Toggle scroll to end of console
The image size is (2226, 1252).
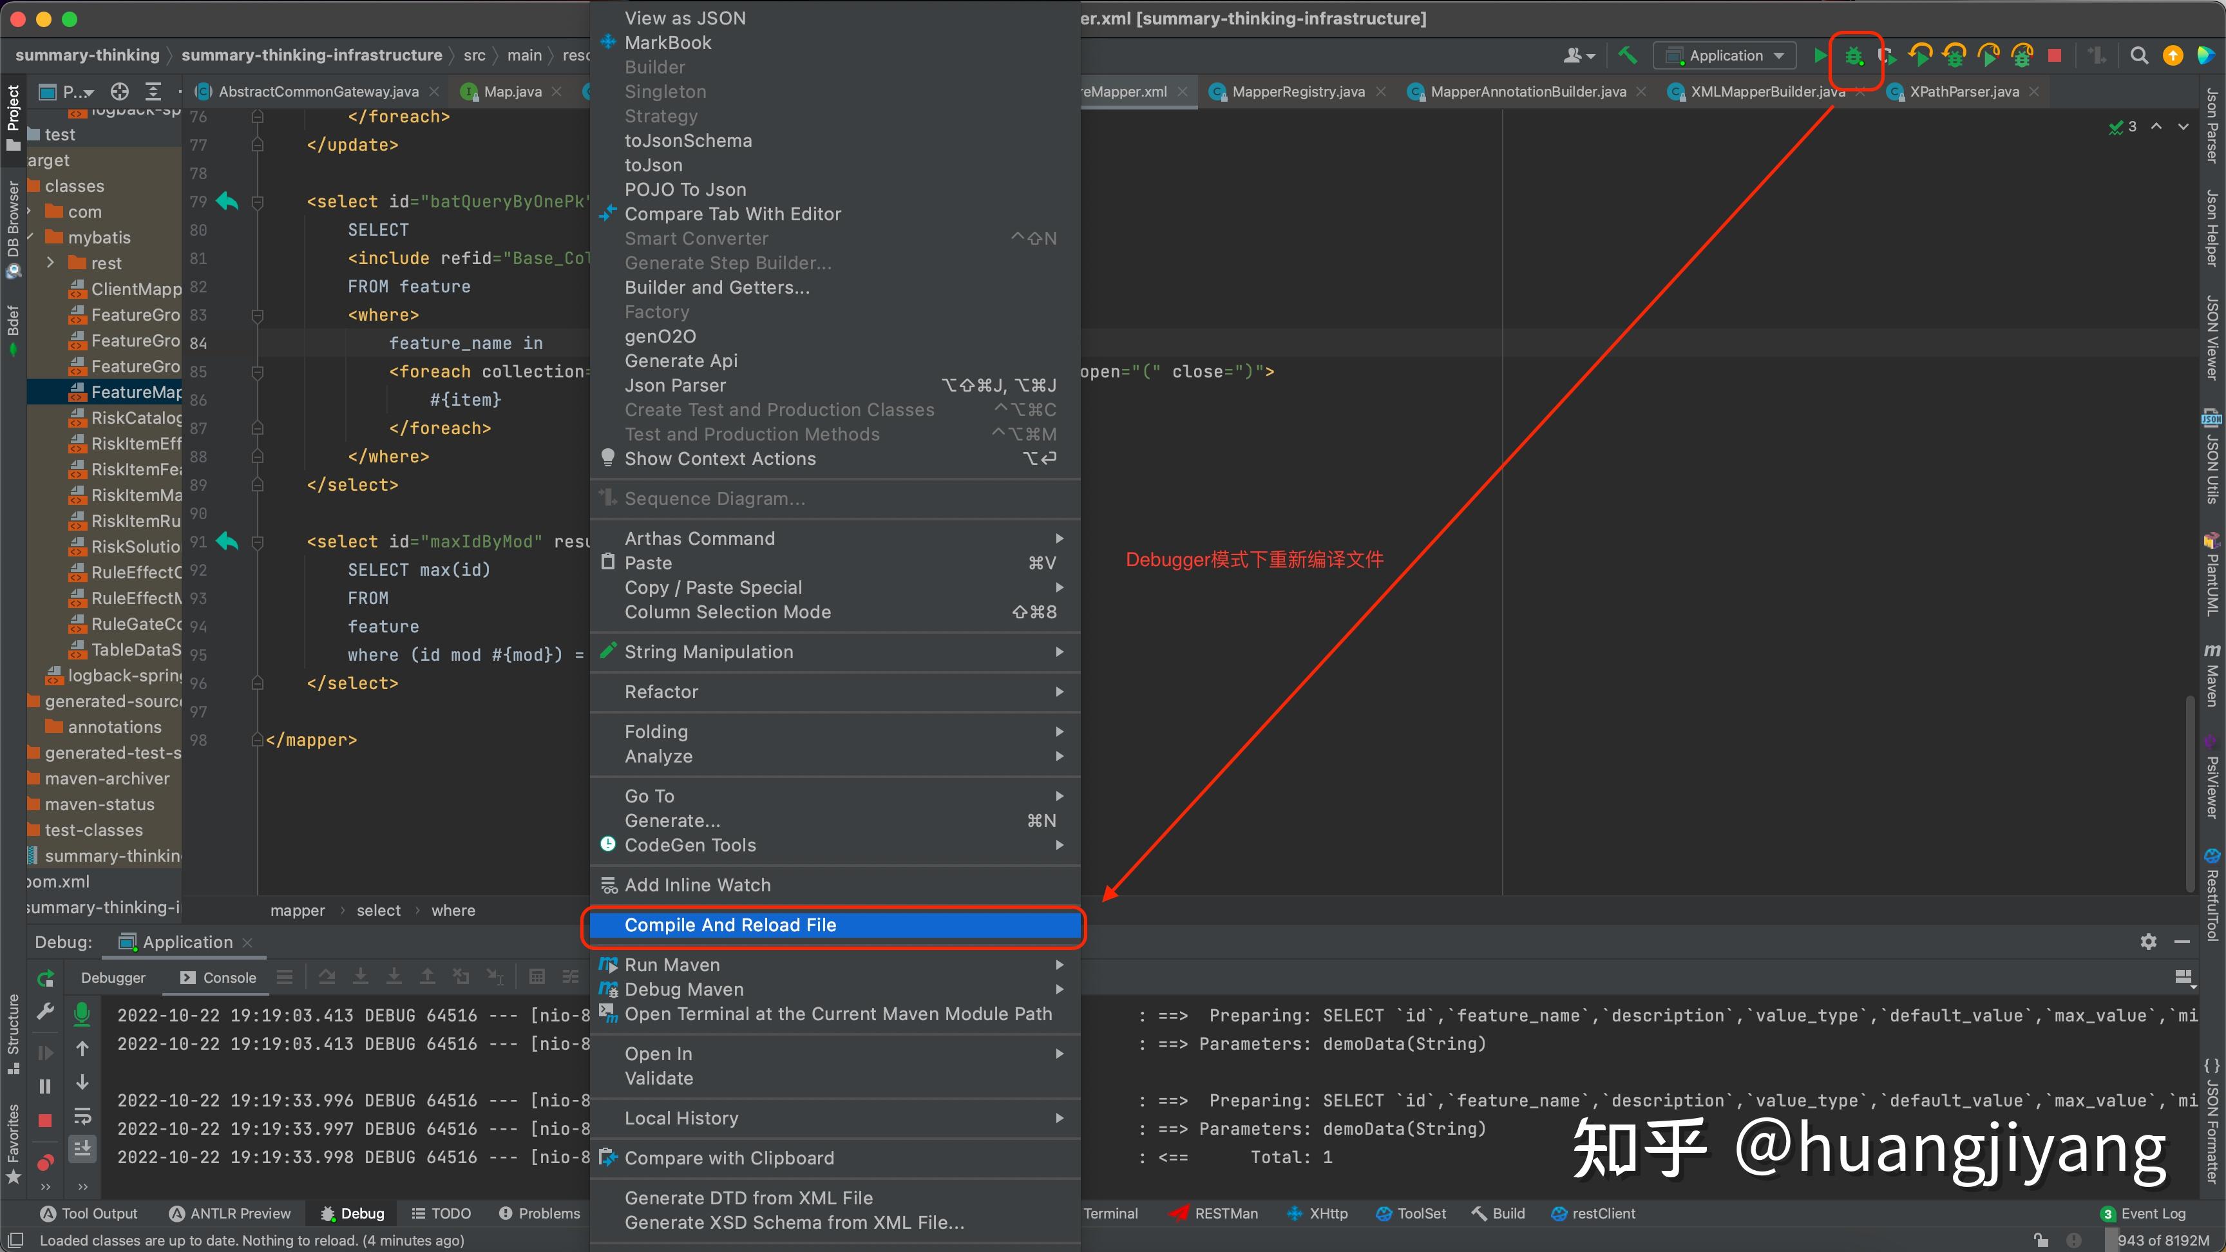point(82,1148)
